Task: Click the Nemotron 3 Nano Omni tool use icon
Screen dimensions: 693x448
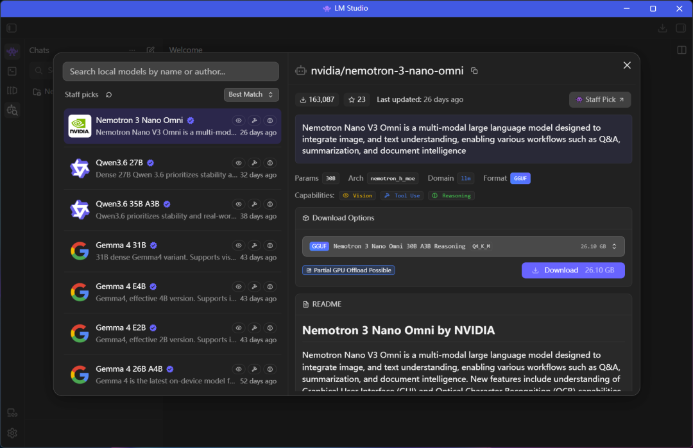Action: coord(254,120)
